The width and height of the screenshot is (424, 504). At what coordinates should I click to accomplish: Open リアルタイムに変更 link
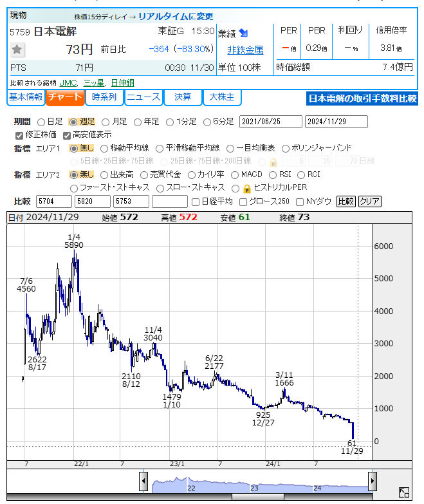click(176, 16)
